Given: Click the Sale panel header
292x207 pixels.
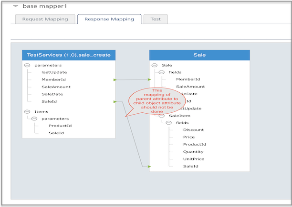Looking at the screenshot, I should (x=199, y=55).
